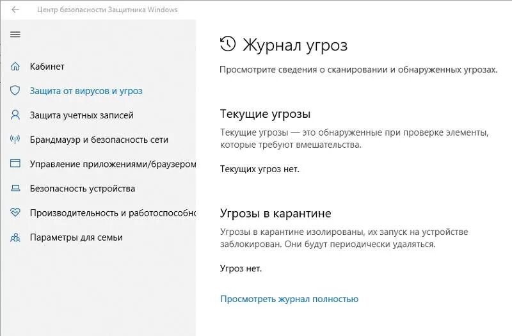Image resolution: width=512 pixels, height=336 pixels.
Task: Go to Брандмауэр и безопасность сети
Action: pos(99,140)
